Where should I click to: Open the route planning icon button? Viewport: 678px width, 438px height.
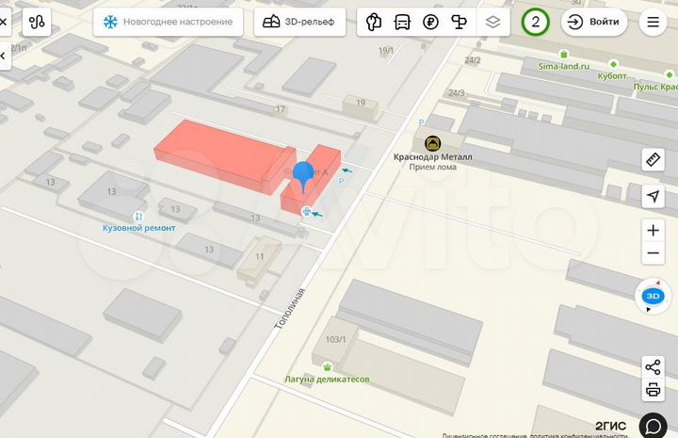pyautogui.click(x=37, y=22)
